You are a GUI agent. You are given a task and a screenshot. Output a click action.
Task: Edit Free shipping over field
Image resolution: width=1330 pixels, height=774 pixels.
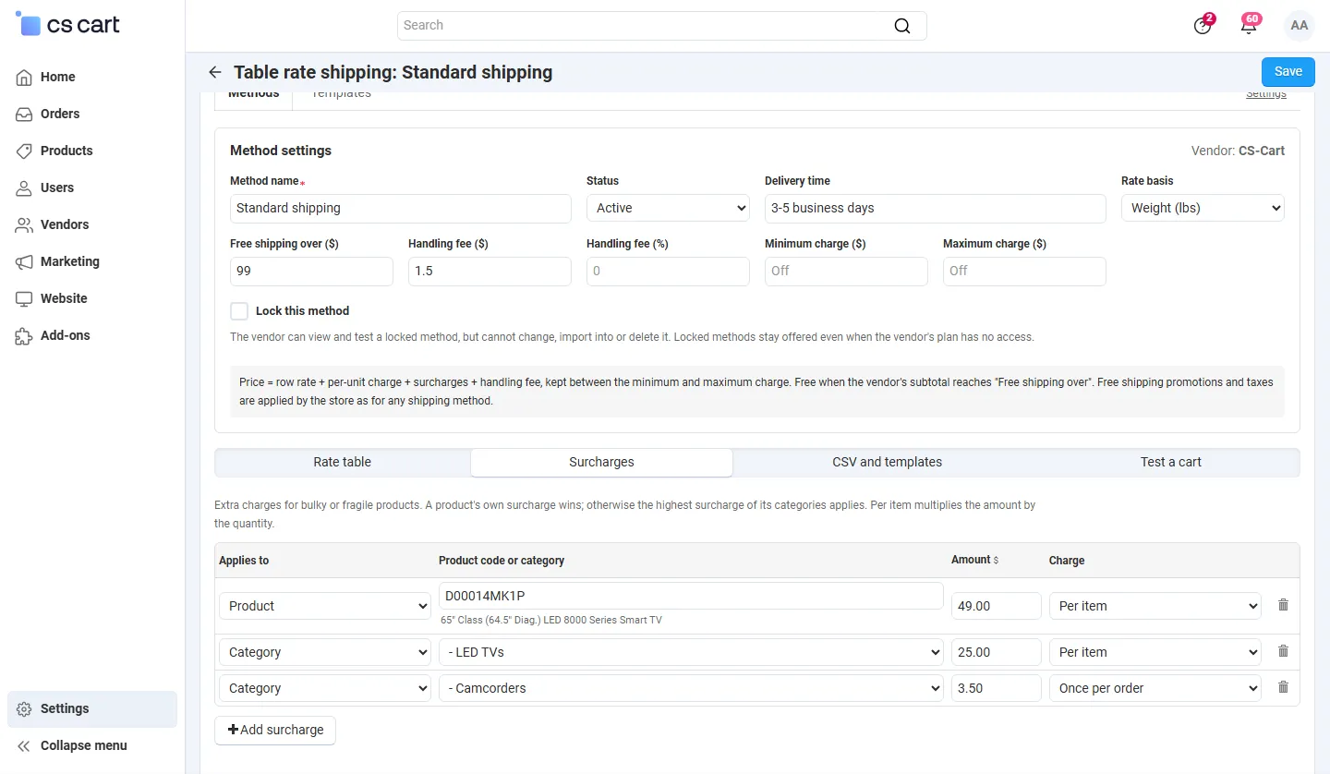pyautogui.click(x=311, y=272)
